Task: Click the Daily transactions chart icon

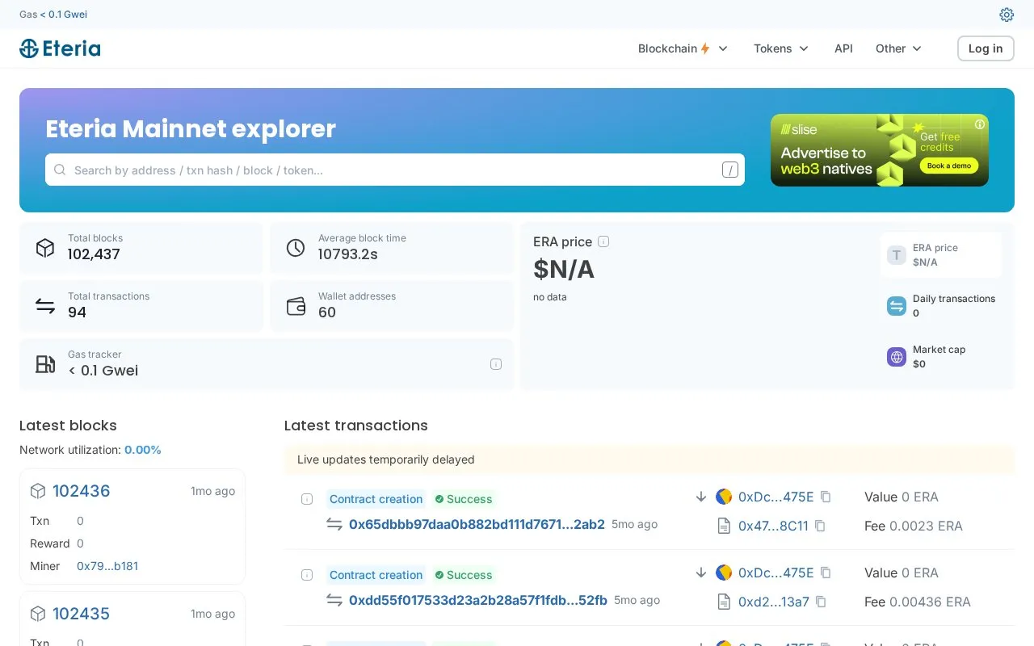Action: 897,306
